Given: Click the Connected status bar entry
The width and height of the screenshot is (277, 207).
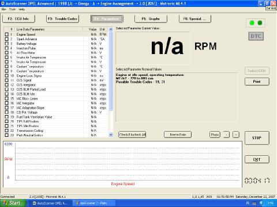Looking at the screenshot, I should click(x=8, y=197).
